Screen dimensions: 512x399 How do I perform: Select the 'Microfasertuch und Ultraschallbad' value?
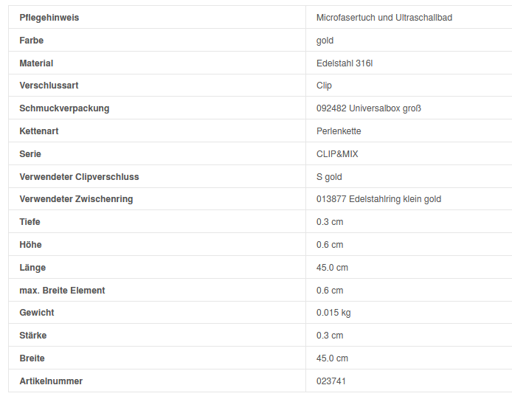tap(384, 17)
